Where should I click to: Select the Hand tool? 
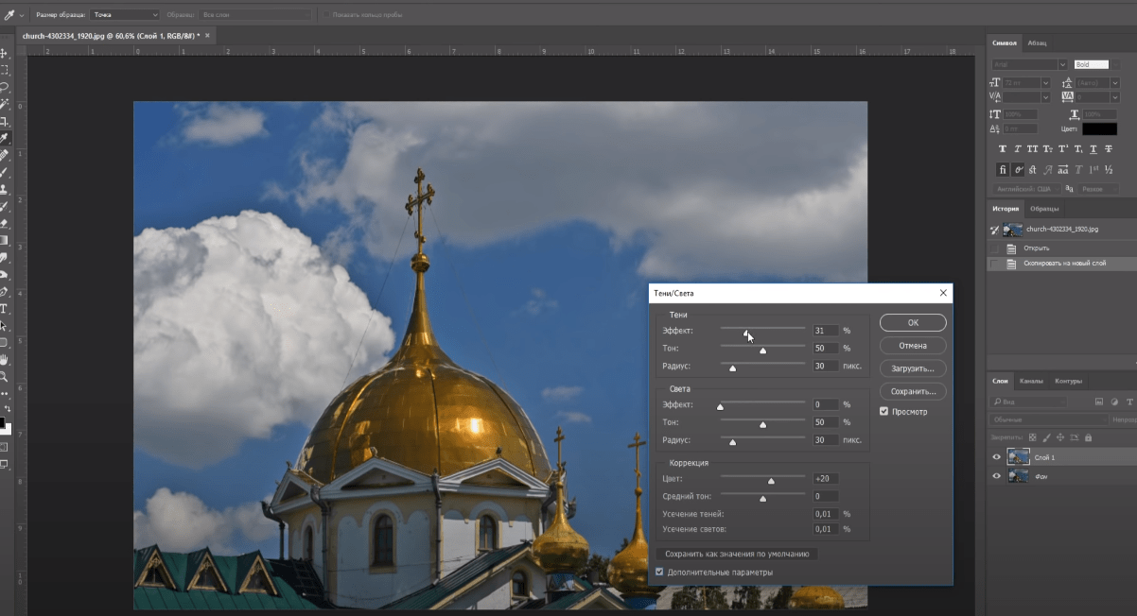point(5,360)
